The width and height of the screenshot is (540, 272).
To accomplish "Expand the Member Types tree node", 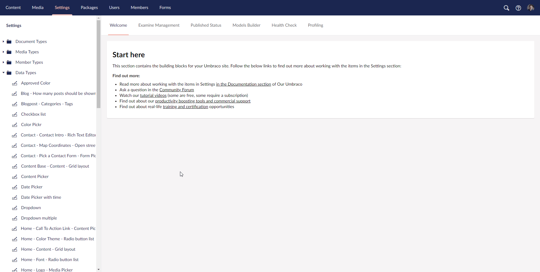I will click(3, 62).
